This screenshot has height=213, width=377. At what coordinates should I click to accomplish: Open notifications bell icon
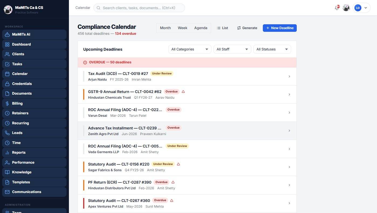[x=337, y=8]
